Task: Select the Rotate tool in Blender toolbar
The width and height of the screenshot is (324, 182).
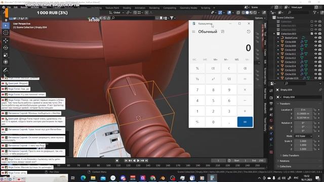Action: point(6,48)
